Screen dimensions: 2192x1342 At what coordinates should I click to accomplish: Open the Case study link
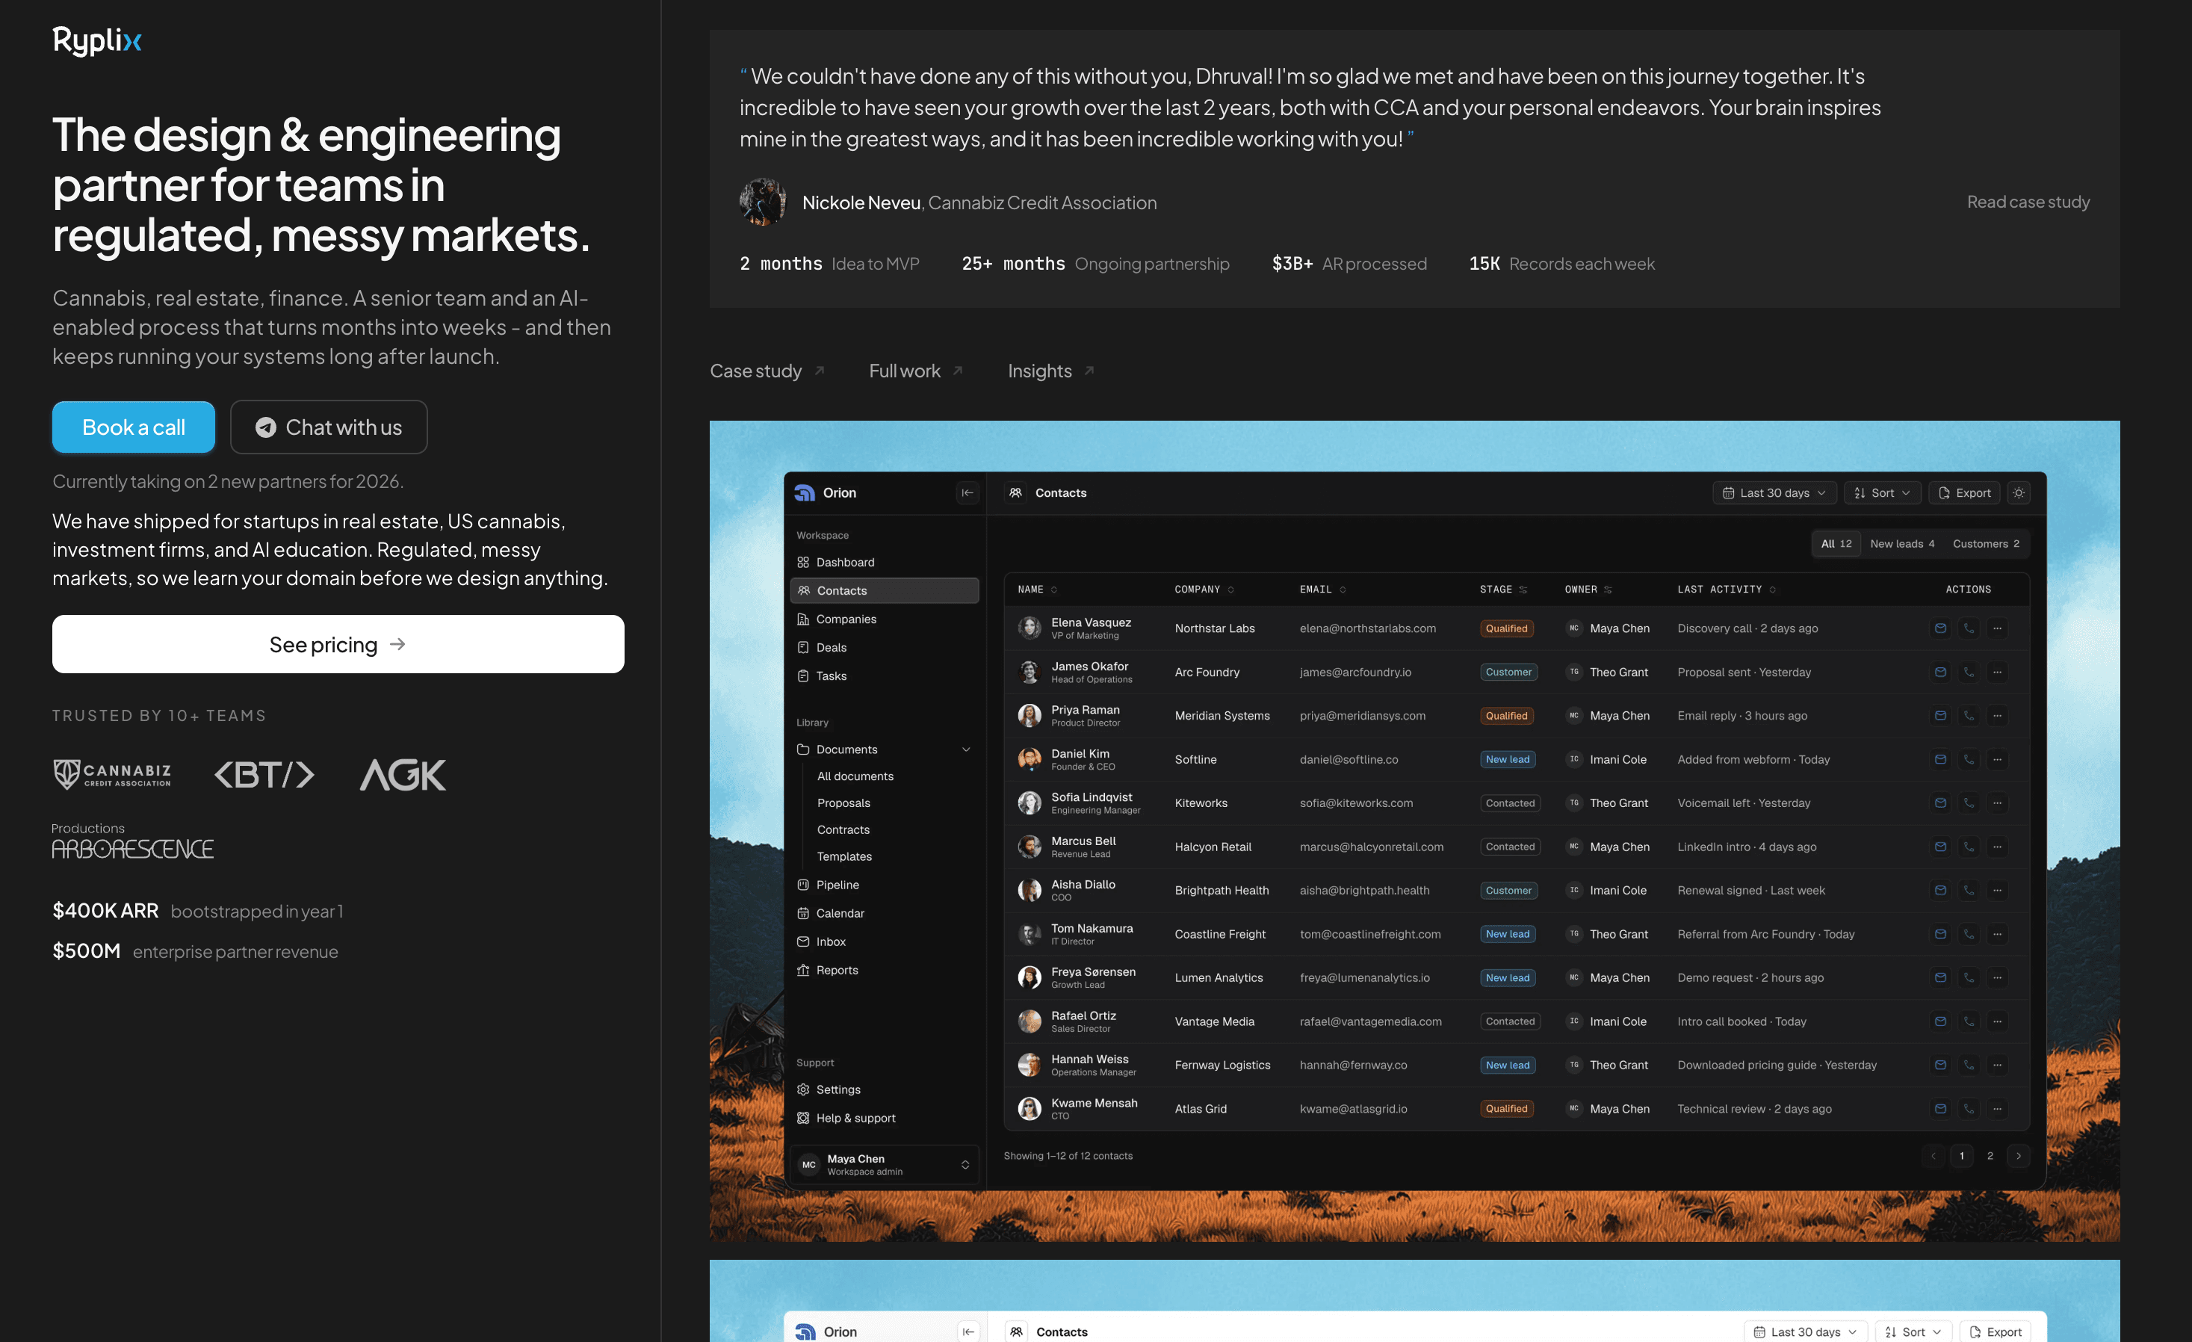click(767, 371)
